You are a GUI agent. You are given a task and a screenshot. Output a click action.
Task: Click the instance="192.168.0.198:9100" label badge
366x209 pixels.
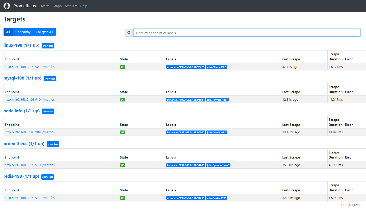point(186,165)
